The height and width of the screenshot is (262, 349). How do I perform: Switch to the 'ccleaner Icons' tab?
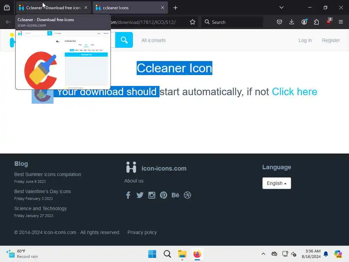point(130,8)
